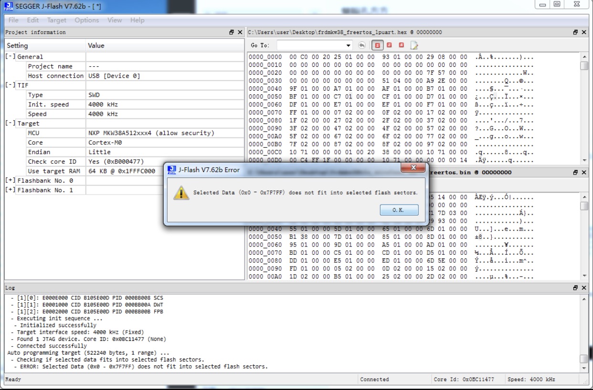The height and width of the screenshot is (390, 593).
Task: Select Host connection USB [Device 0] value
Action: [x=114, y=76]
